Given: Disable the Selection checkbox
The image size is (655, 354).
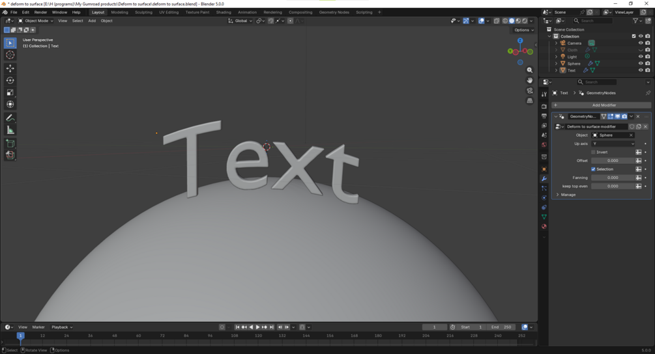Looking at the screenshot, I should 593,169.
